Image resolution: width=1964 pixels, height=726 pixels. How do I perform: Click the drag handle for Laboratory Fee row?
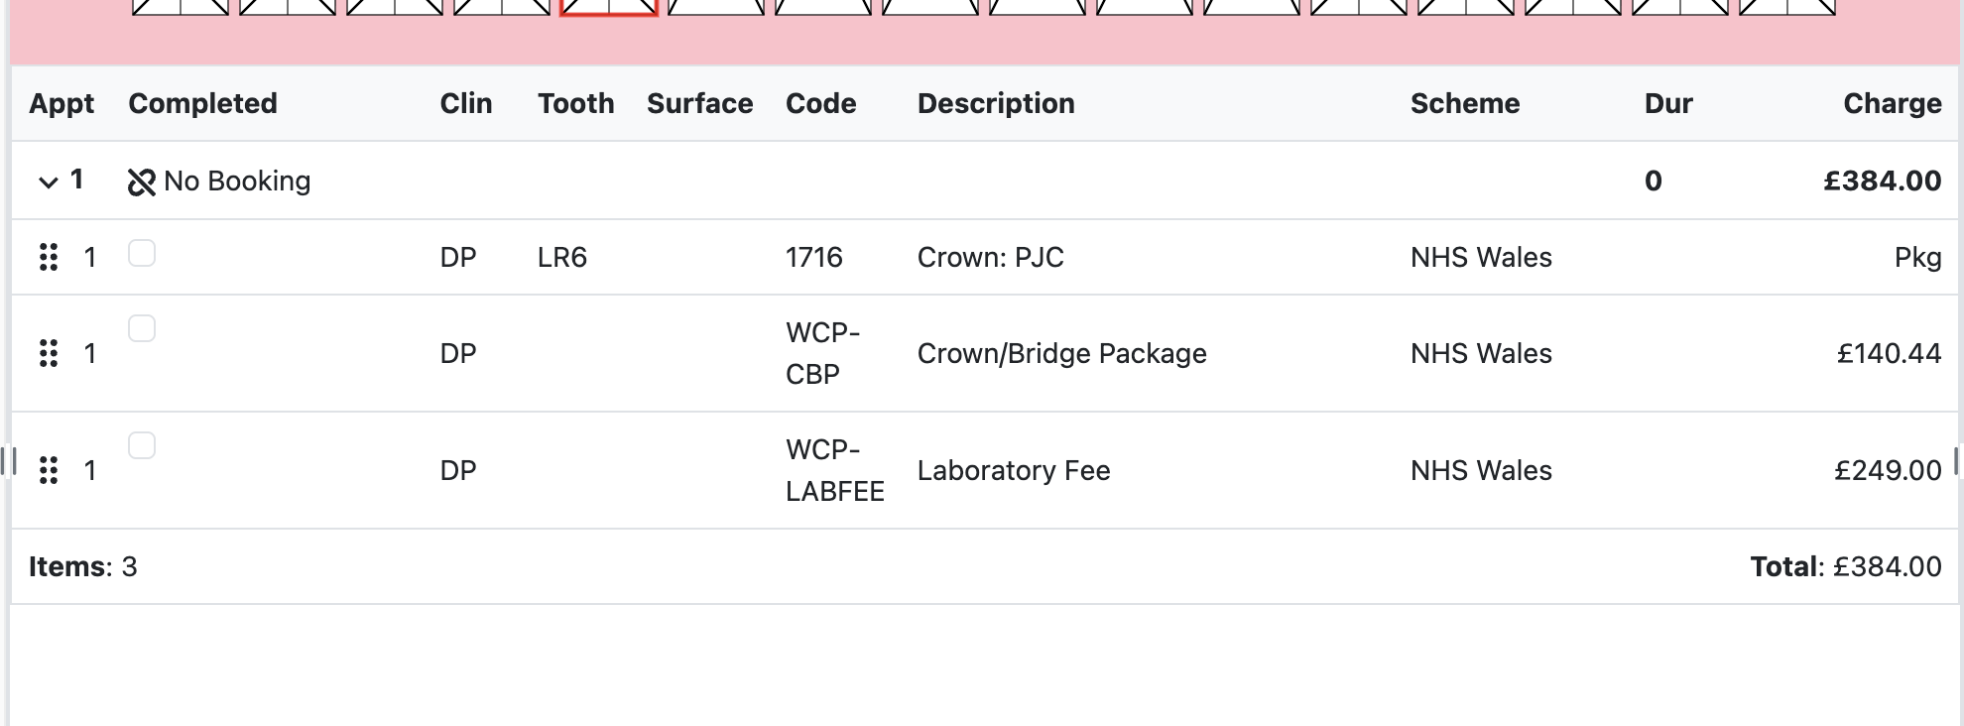point(48,470)
